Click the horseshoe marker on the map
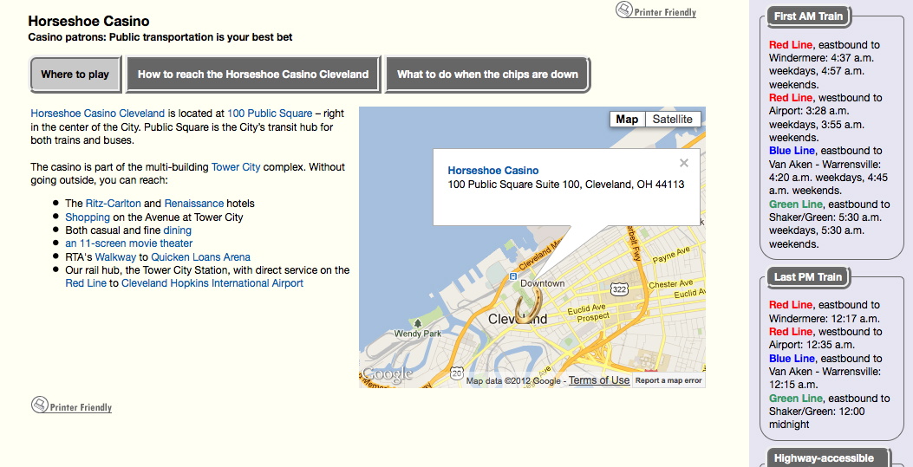Screen dimensions: 913x467 528,305
